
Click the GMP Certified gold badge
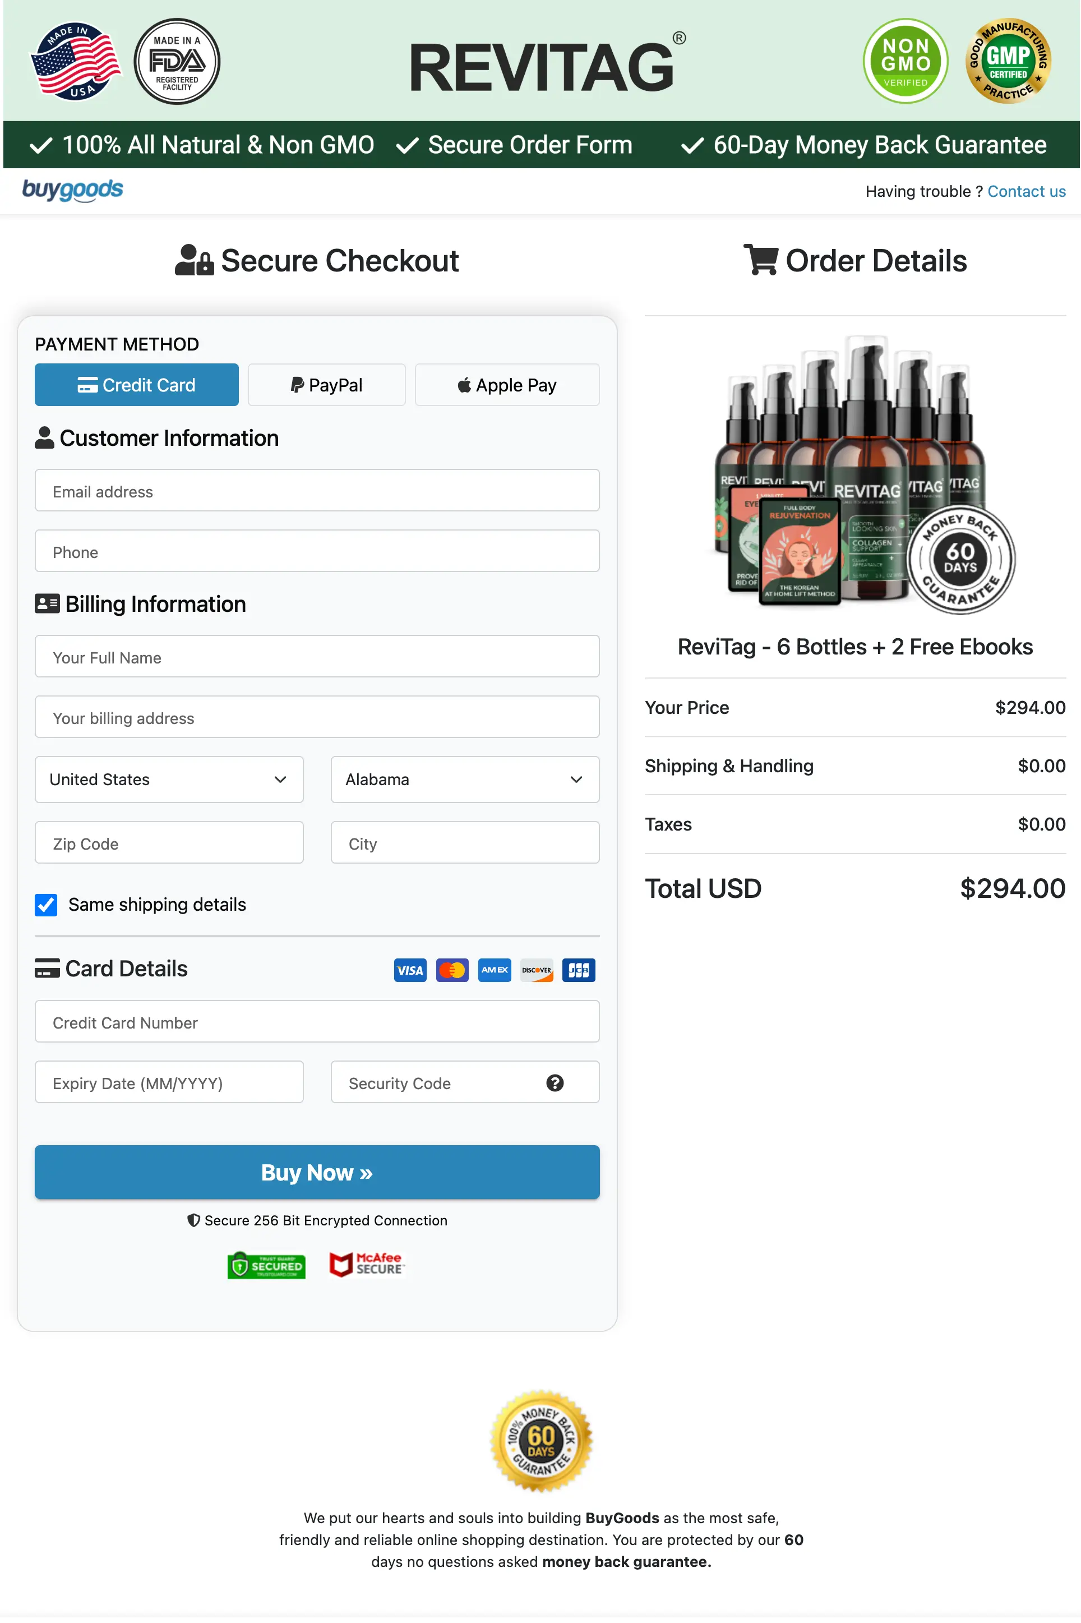click(1008, 61)
